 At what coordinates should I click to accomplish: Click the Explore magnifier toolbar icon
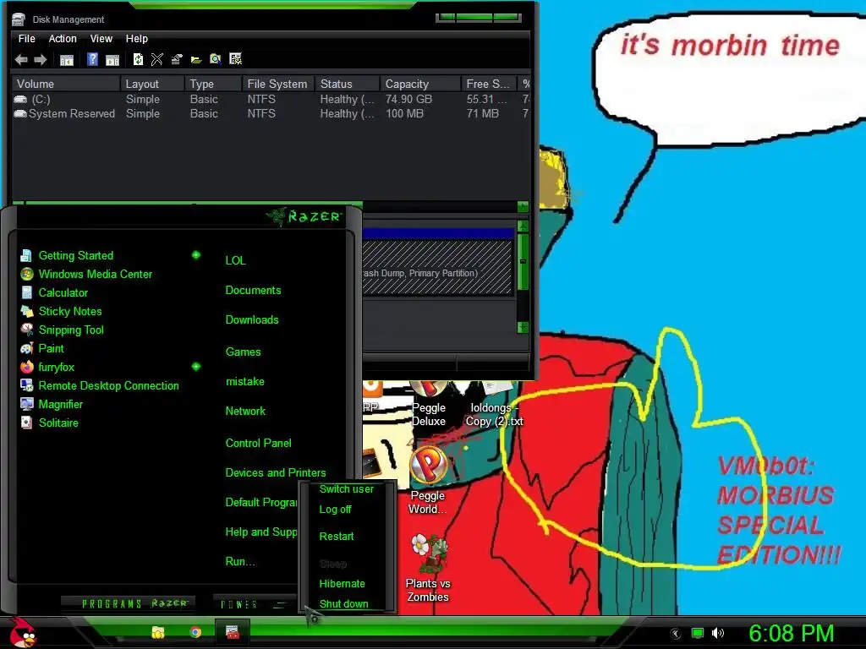tap(216, 60)
